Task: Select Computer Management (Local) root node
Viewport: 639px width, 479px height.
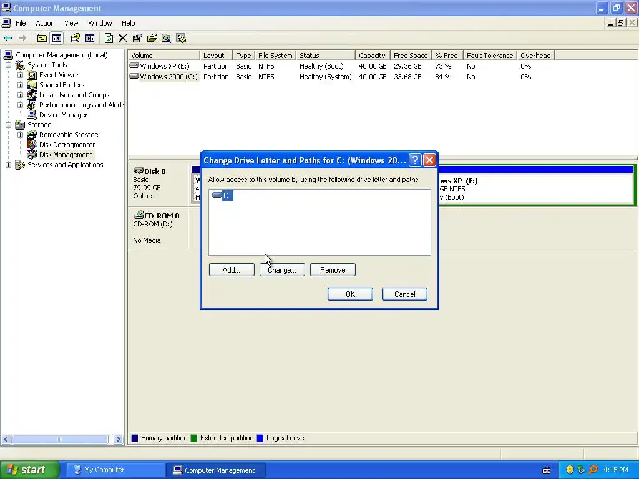Action: (x=62, y=55)
